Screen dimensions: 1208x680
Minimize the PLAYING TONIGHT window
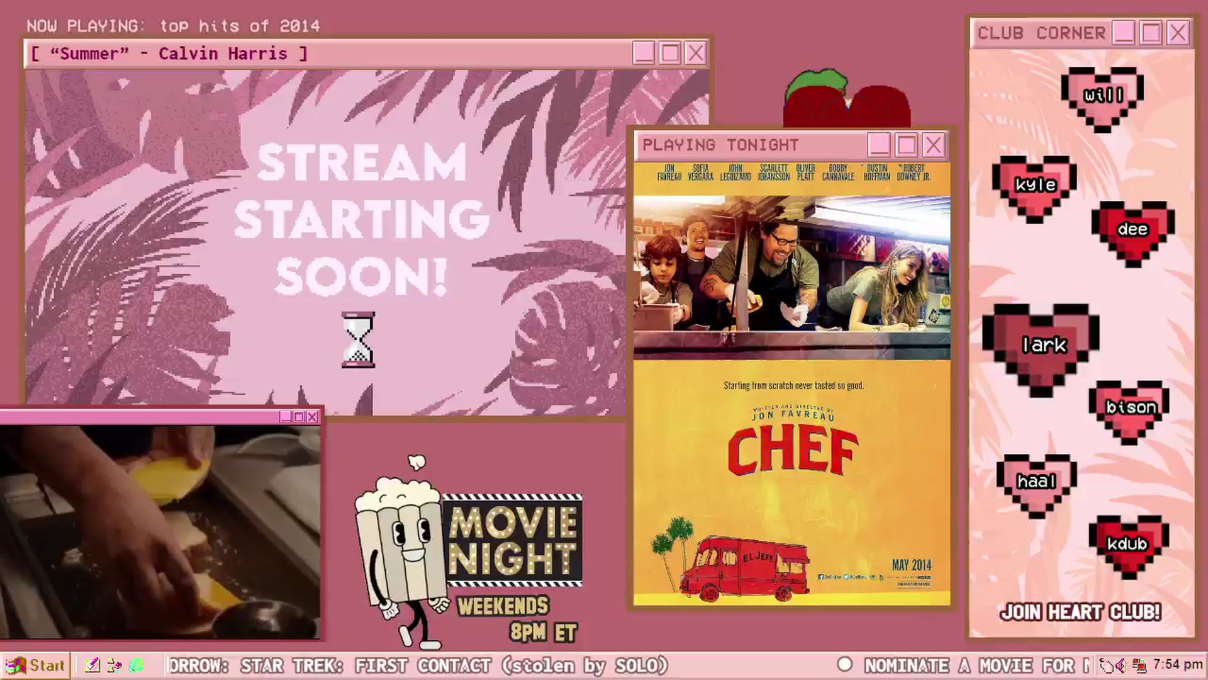click(879, 145)
